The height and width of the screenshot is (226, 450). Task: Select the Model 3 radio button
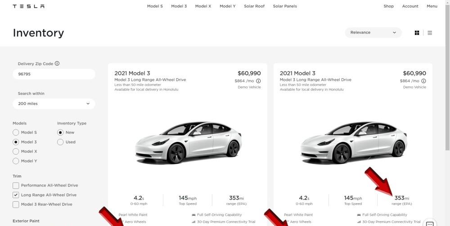coord(16,142)
